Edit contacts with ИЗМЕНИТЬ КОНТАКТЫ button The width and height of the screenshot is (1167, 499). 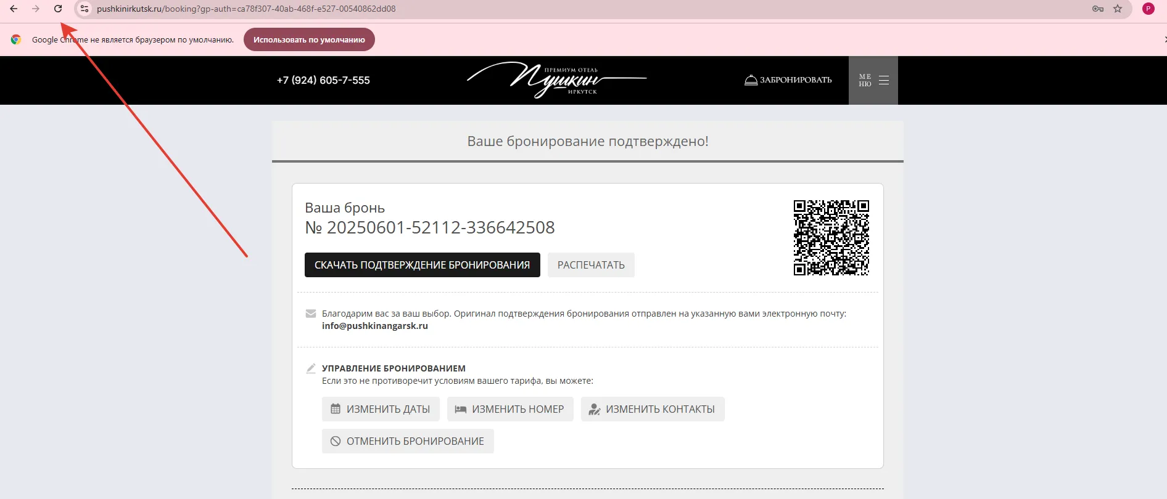point(653,409)
